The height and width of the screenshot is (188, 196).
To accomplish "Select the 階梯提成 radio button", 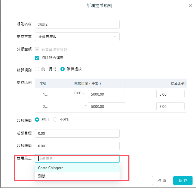I will tap(63, 69).
